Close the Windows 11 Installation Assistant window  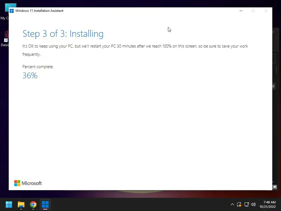(x=266, y=11)
